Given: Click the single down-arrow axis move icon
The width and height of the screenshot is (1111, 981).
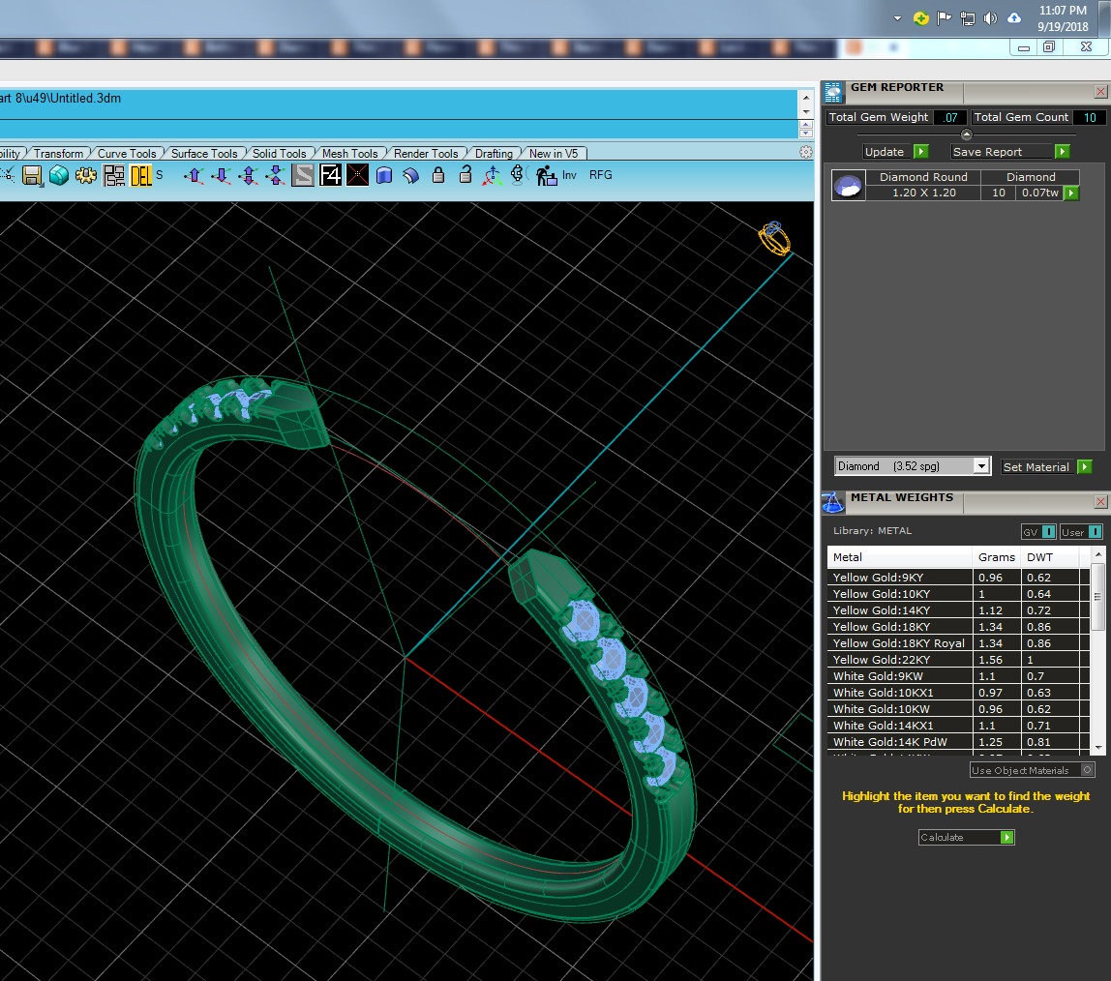Looking at the screenshot, I should 221,175.
